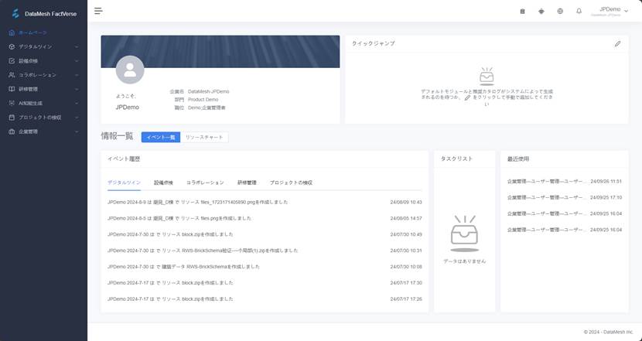The height and width of the screenshot is (341, 642).
Task: Expand the 設備点検 menu chevron
Action: click(77, 61)
